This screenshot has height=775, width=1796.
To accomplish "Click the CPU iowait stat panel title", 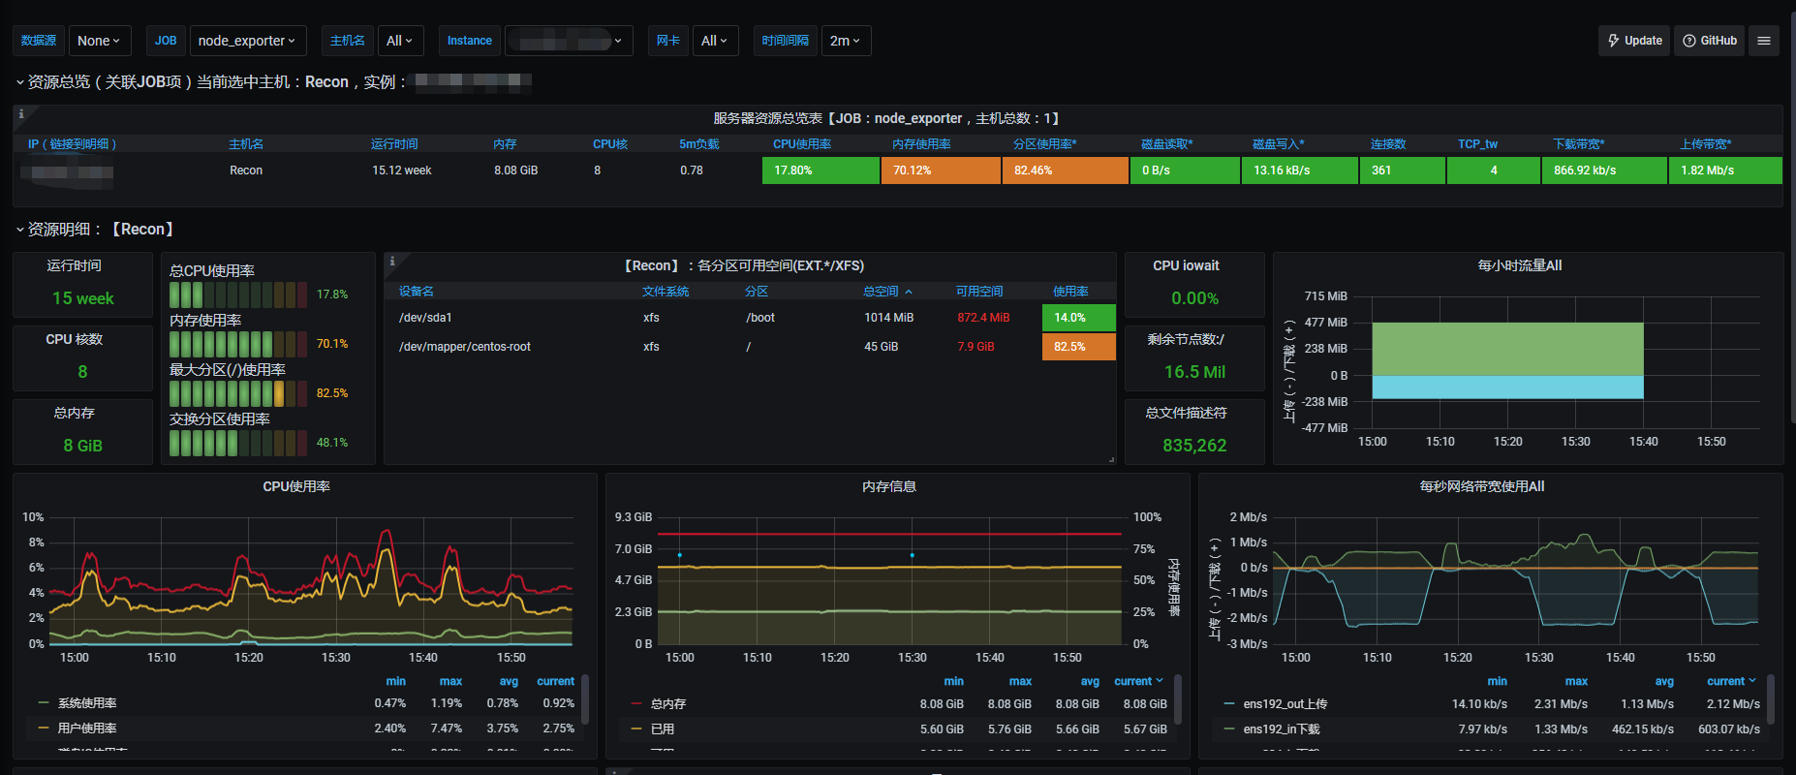I will [x=1186, y=265].
